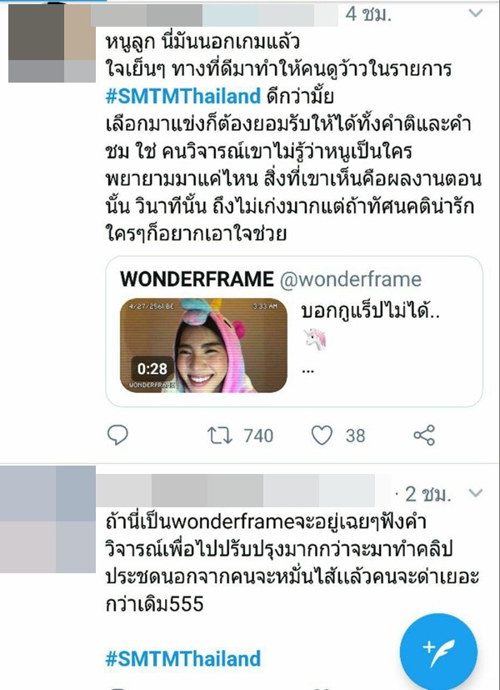The image size is (500, 690).
Task: Open chevron menu on the 4-hour-old tweet
Action: click(476, 13)
